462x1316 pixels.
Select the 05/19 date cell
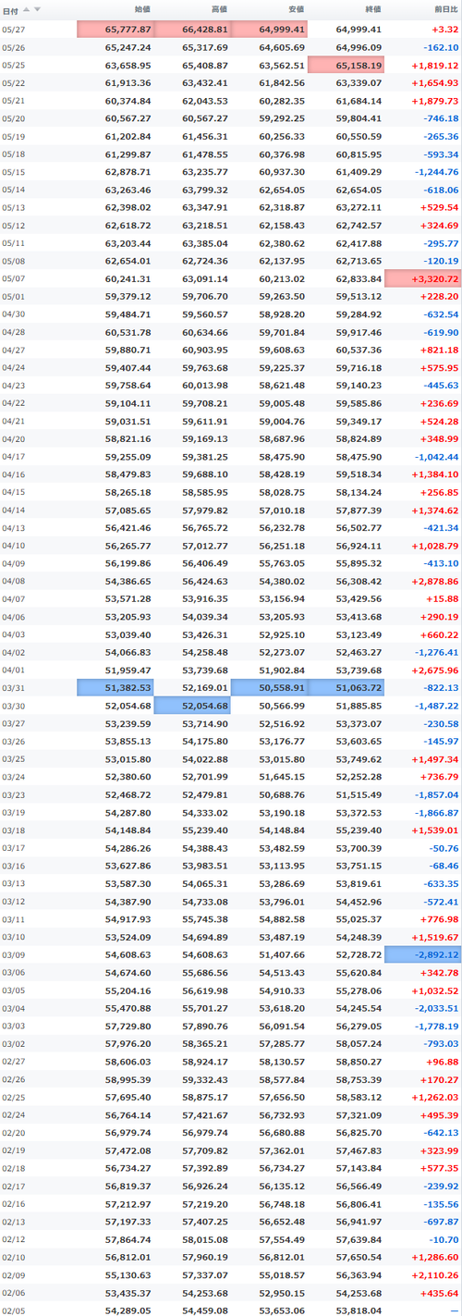click(13, 137)
